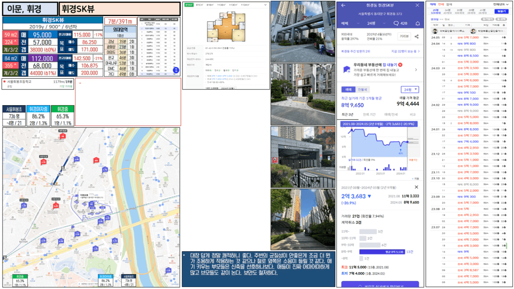This screenshot has width=514, height=289.
Task: Click the 거리뷰 button
Action: [404, 37]
